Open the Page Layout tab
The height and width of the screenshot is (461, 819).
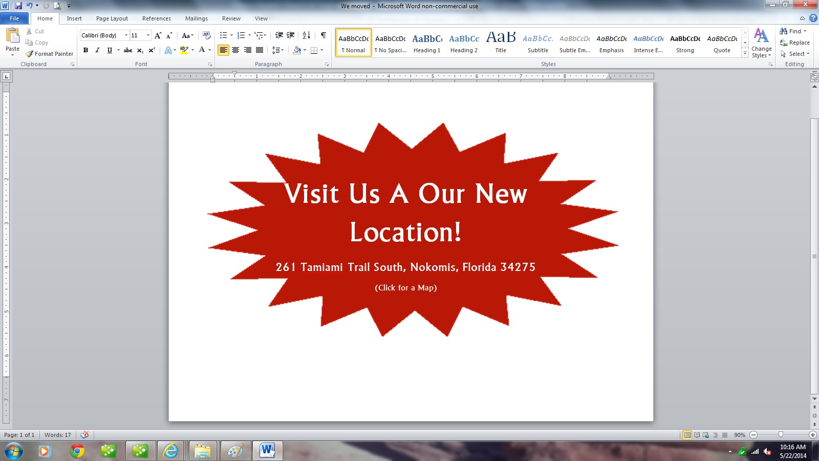pyautogui.click(x=112, y=18)
